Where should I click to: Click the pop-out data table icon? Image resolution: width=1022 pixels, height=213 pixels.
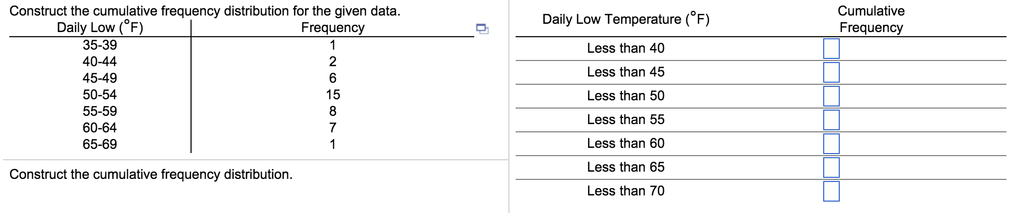point(482,29)
